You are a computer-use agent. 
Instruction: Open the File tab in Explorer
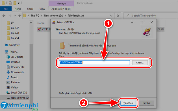[x=6, y=9]
